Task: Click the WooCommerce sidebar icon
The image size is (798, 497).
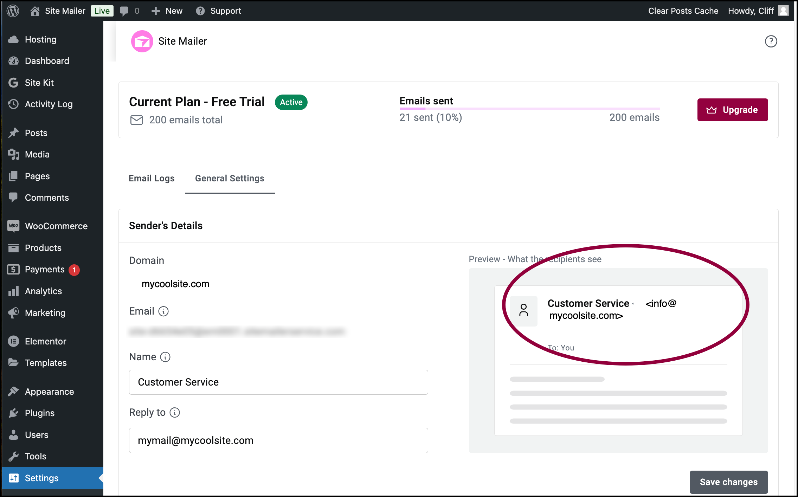Action: pyautogui.click(x=14, y=226)
